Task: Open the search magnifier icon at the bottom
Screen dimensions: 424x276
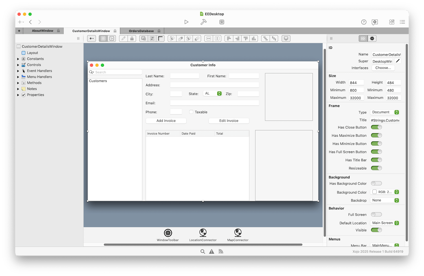Action: (x=203, y=251)
